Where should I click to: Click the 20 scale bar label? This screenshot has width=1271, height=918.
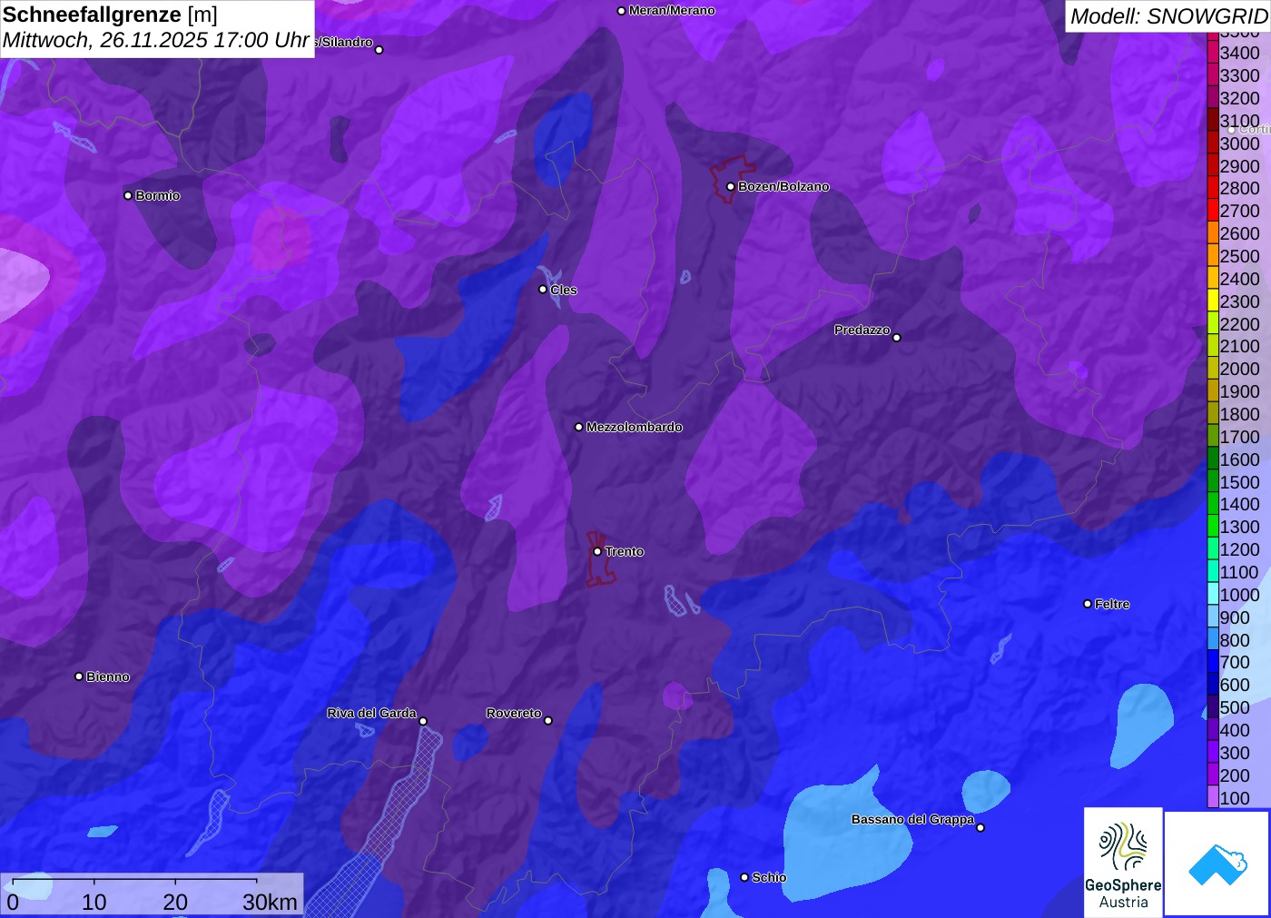tap(175, 902)
